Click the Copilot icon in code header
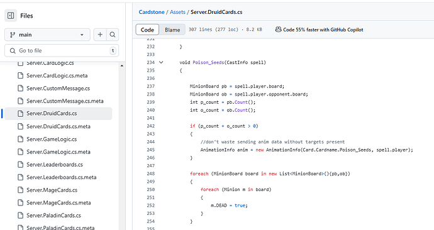 pyautogui.click(x=278, y=30)
